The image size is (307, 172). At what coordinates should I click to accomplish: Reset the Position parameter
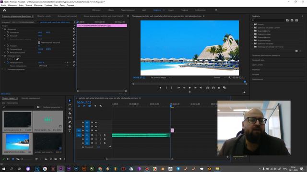coord(74,32)
